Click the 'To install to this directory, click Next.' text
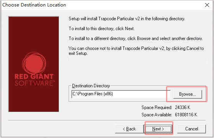Screen dimensions: 214x138 pos(102,29)
